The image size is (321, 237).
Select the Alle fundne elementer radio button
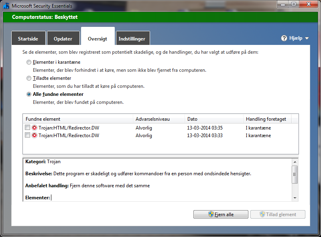[28, 94]
